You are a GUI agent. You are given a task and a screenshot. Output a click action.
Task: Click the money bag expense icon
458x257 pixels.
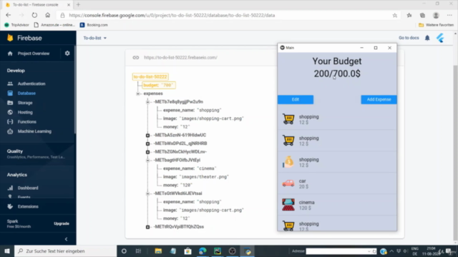click(288, 162)
